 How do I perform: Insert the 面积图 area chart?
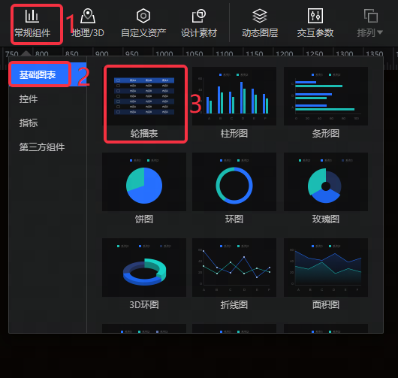tap(326, 274)
